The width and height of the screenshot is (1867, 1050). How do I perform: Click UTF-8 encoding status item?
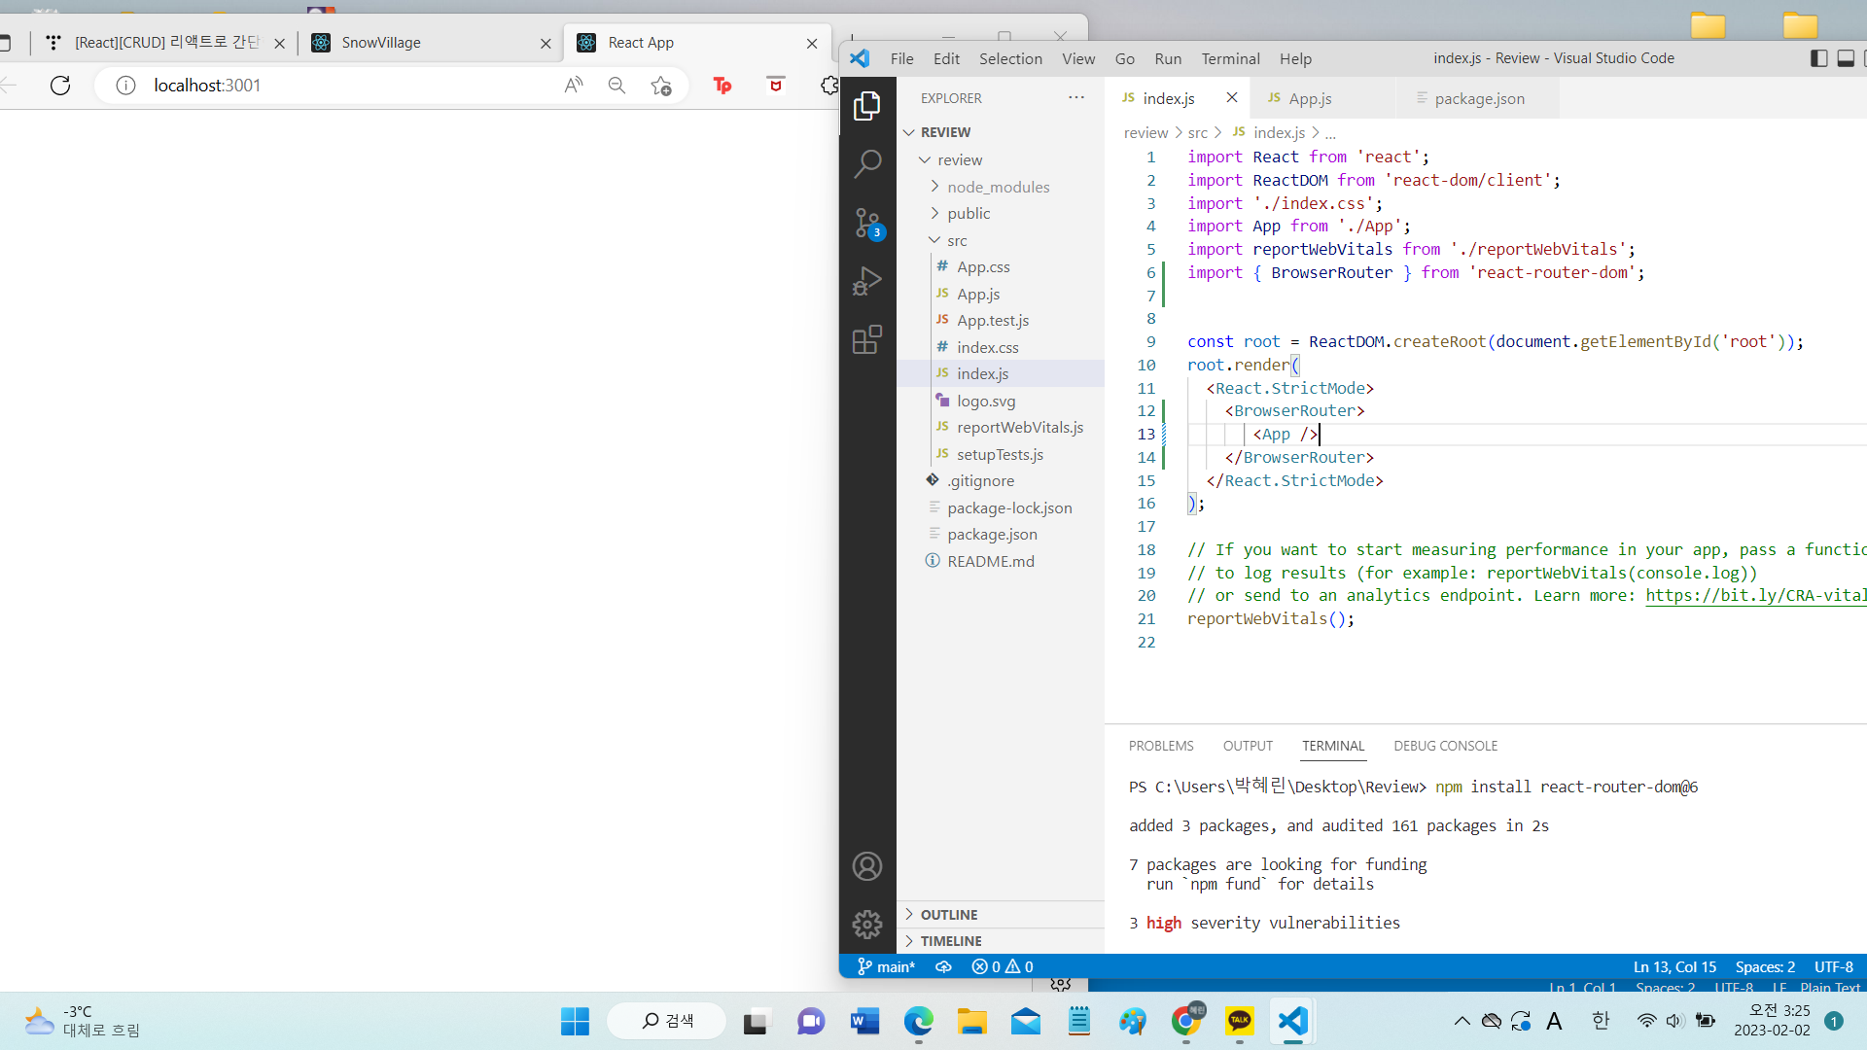point(1834,966)
